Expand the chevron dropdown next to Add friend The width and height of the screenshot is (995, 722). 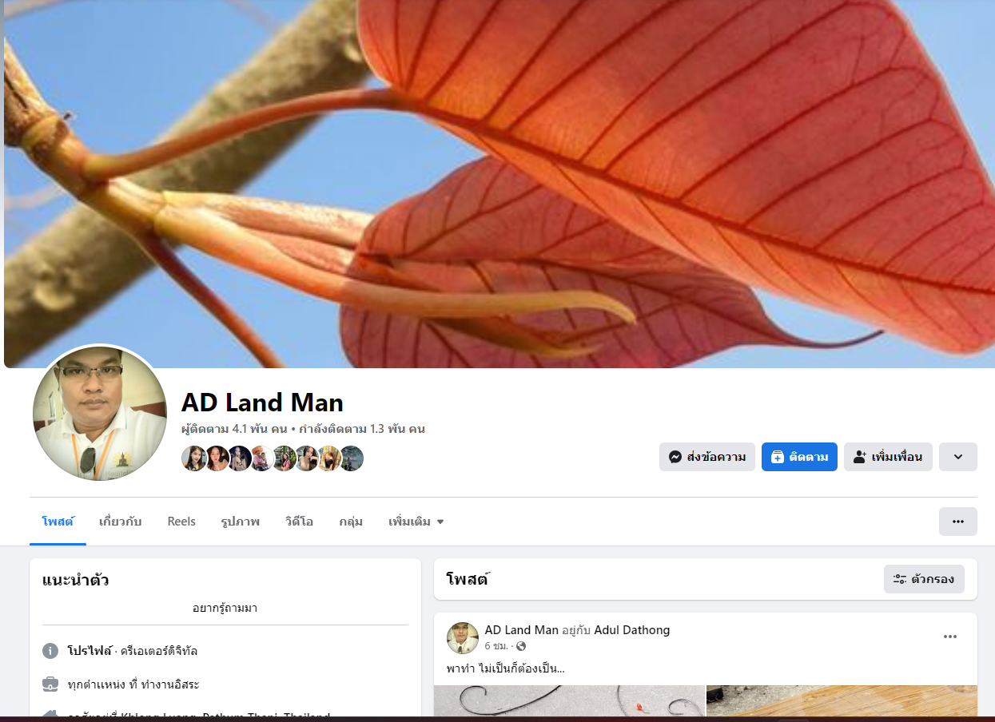point(958,457)
